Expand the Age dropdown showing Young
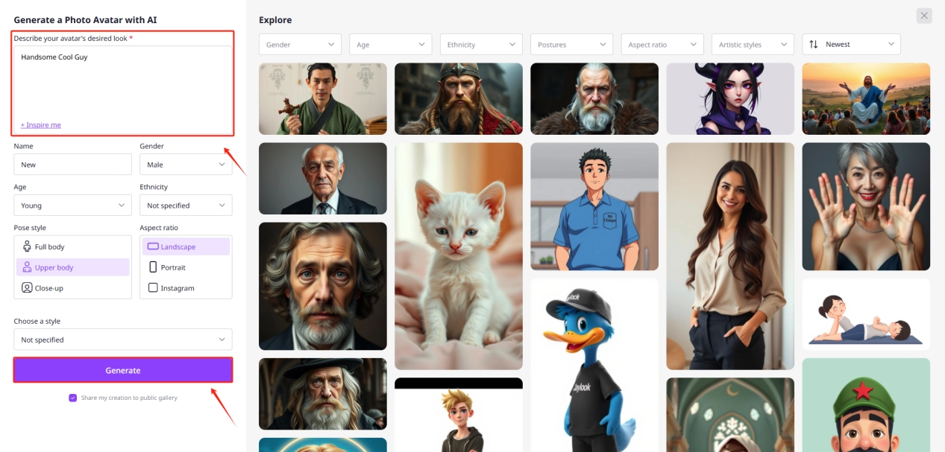Screen dimensions: 945x452 (72, 206)
